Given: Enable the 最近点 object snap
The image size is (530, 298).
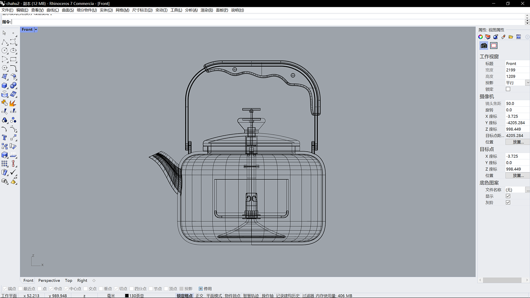Looking at the screenshot, I should [x=20, y=289].
